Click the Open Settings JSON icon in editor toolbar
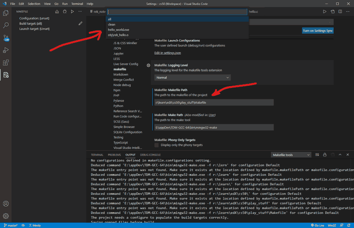Image resolution: width=354 pixels, height=228 pixels. click(332, 11)
